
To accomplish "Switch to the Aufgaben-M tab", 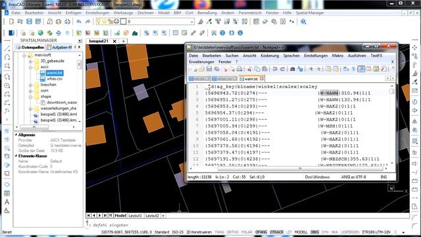I will tap(59, 47).
